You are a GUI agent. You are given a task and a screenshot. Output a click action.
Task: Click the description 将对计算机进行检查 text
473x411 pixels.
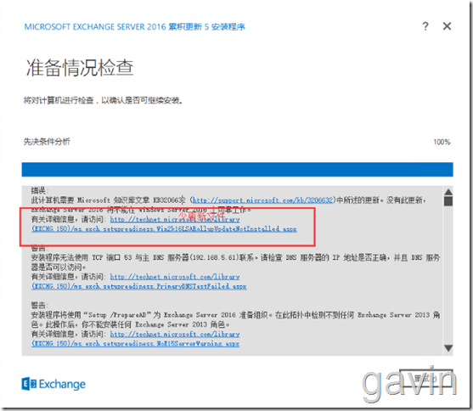(x=103, y=100)
